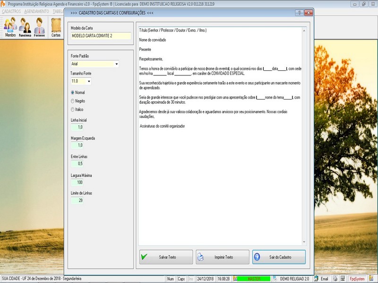Open the Funciona toolbar icon
This screenshot has height=283, width=378.
pyautogui.click(x=25, y=27)
